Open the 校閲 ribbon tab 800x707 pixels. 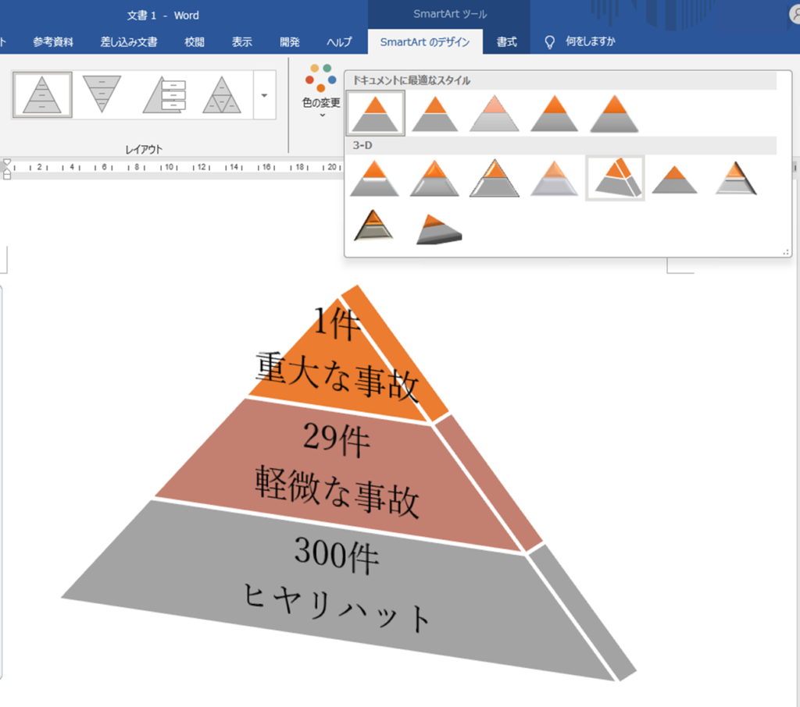coord(195,42)
